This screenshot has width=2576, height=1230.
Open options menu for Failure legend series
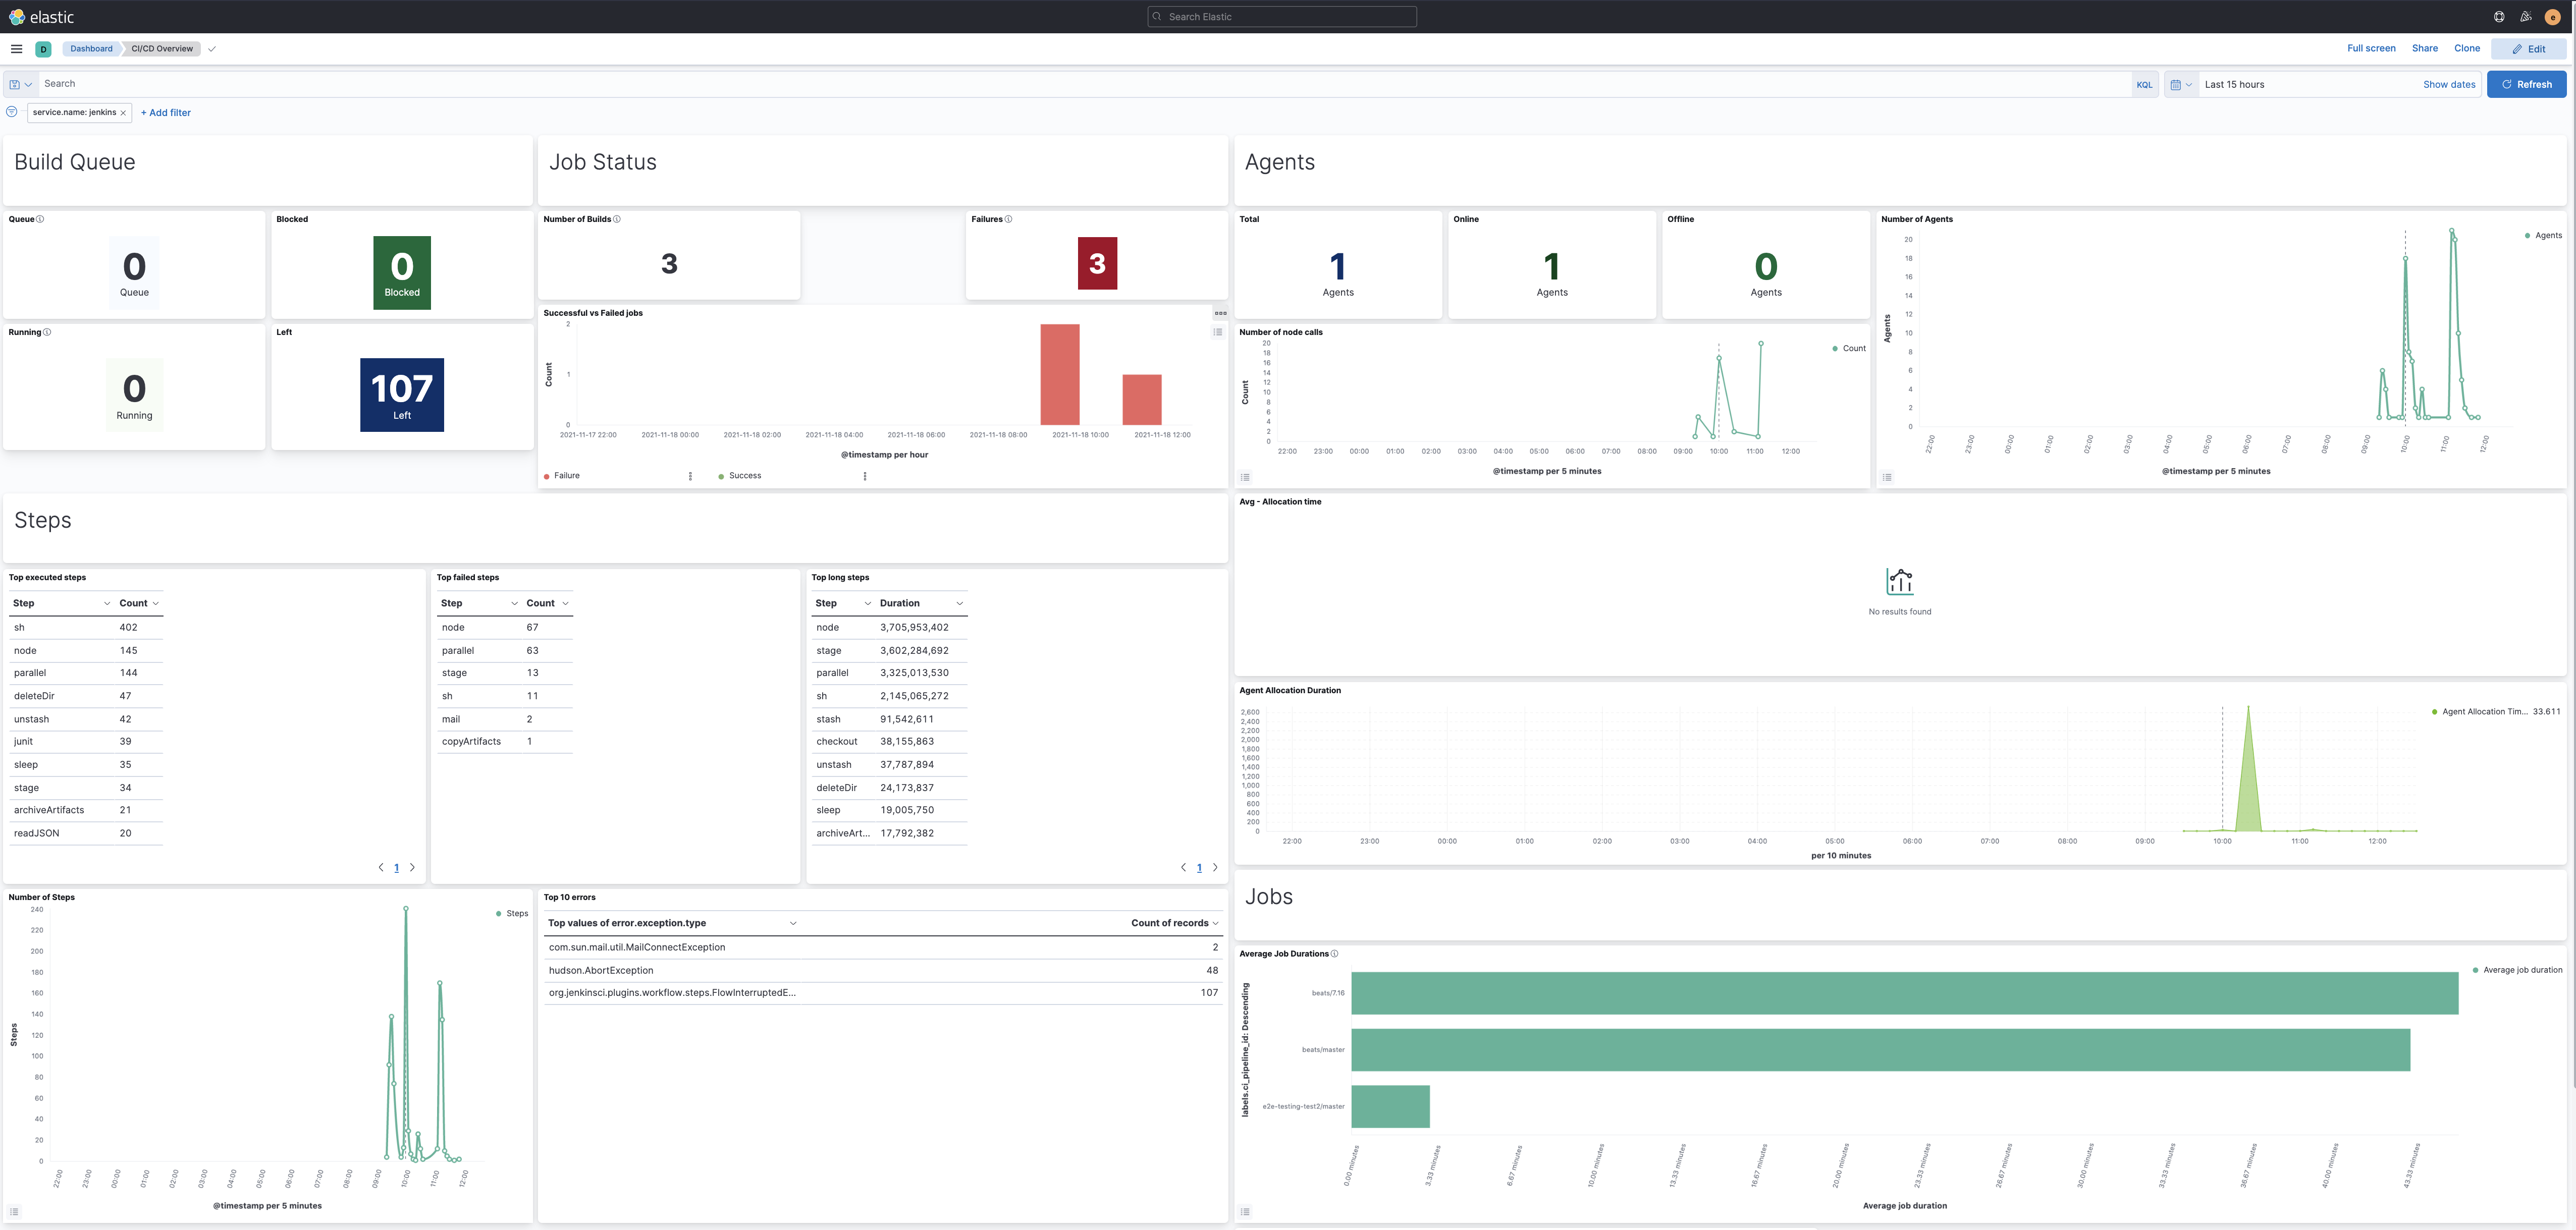tap(690, 477)
